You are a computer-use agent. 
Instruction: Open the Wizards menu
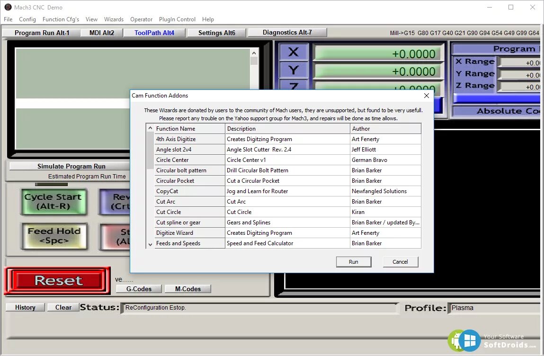pos(114,19)
